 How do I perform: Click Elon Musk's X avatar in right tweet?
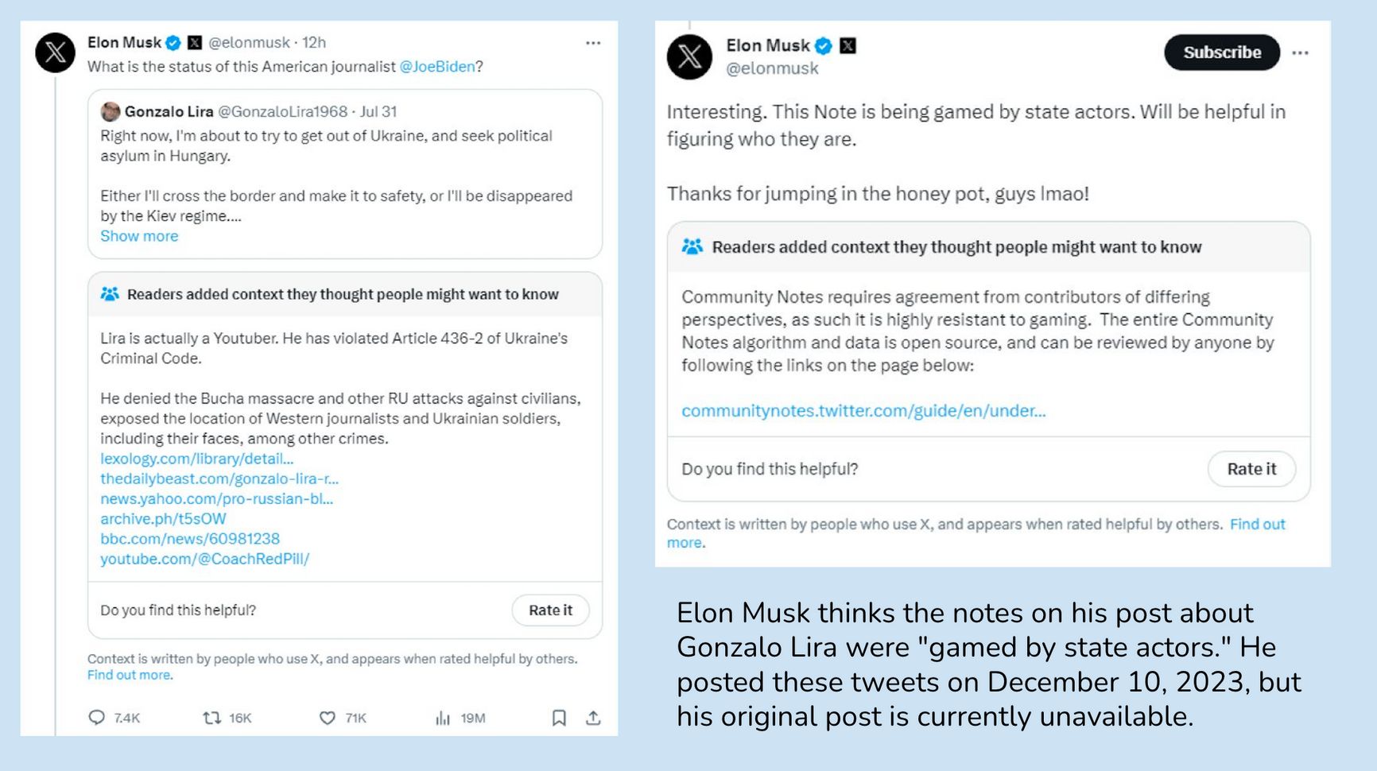click(689, 56)
